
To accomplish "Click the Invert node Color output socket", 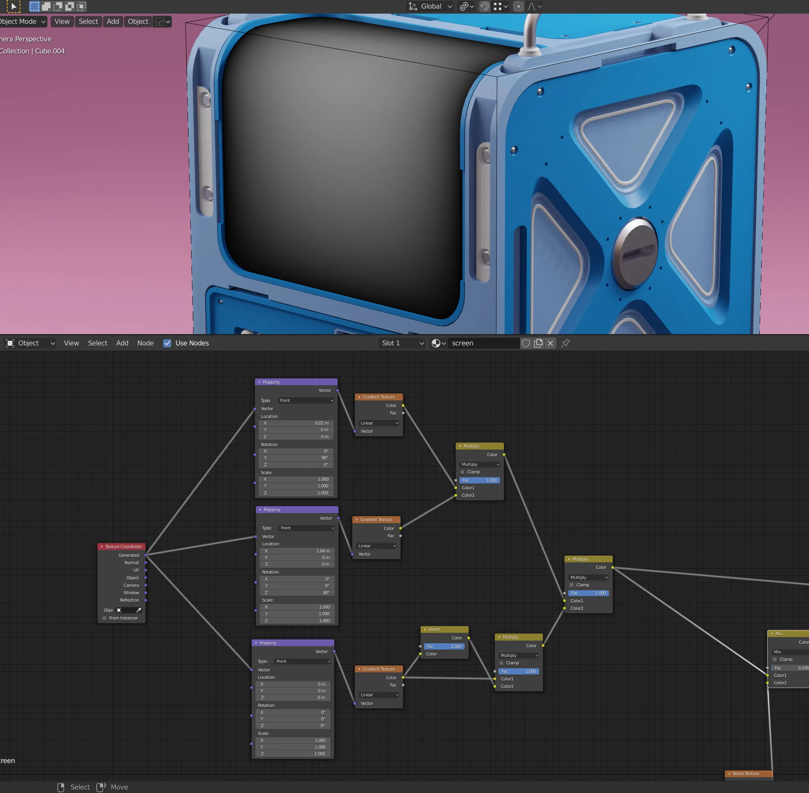I will [468, 638].
